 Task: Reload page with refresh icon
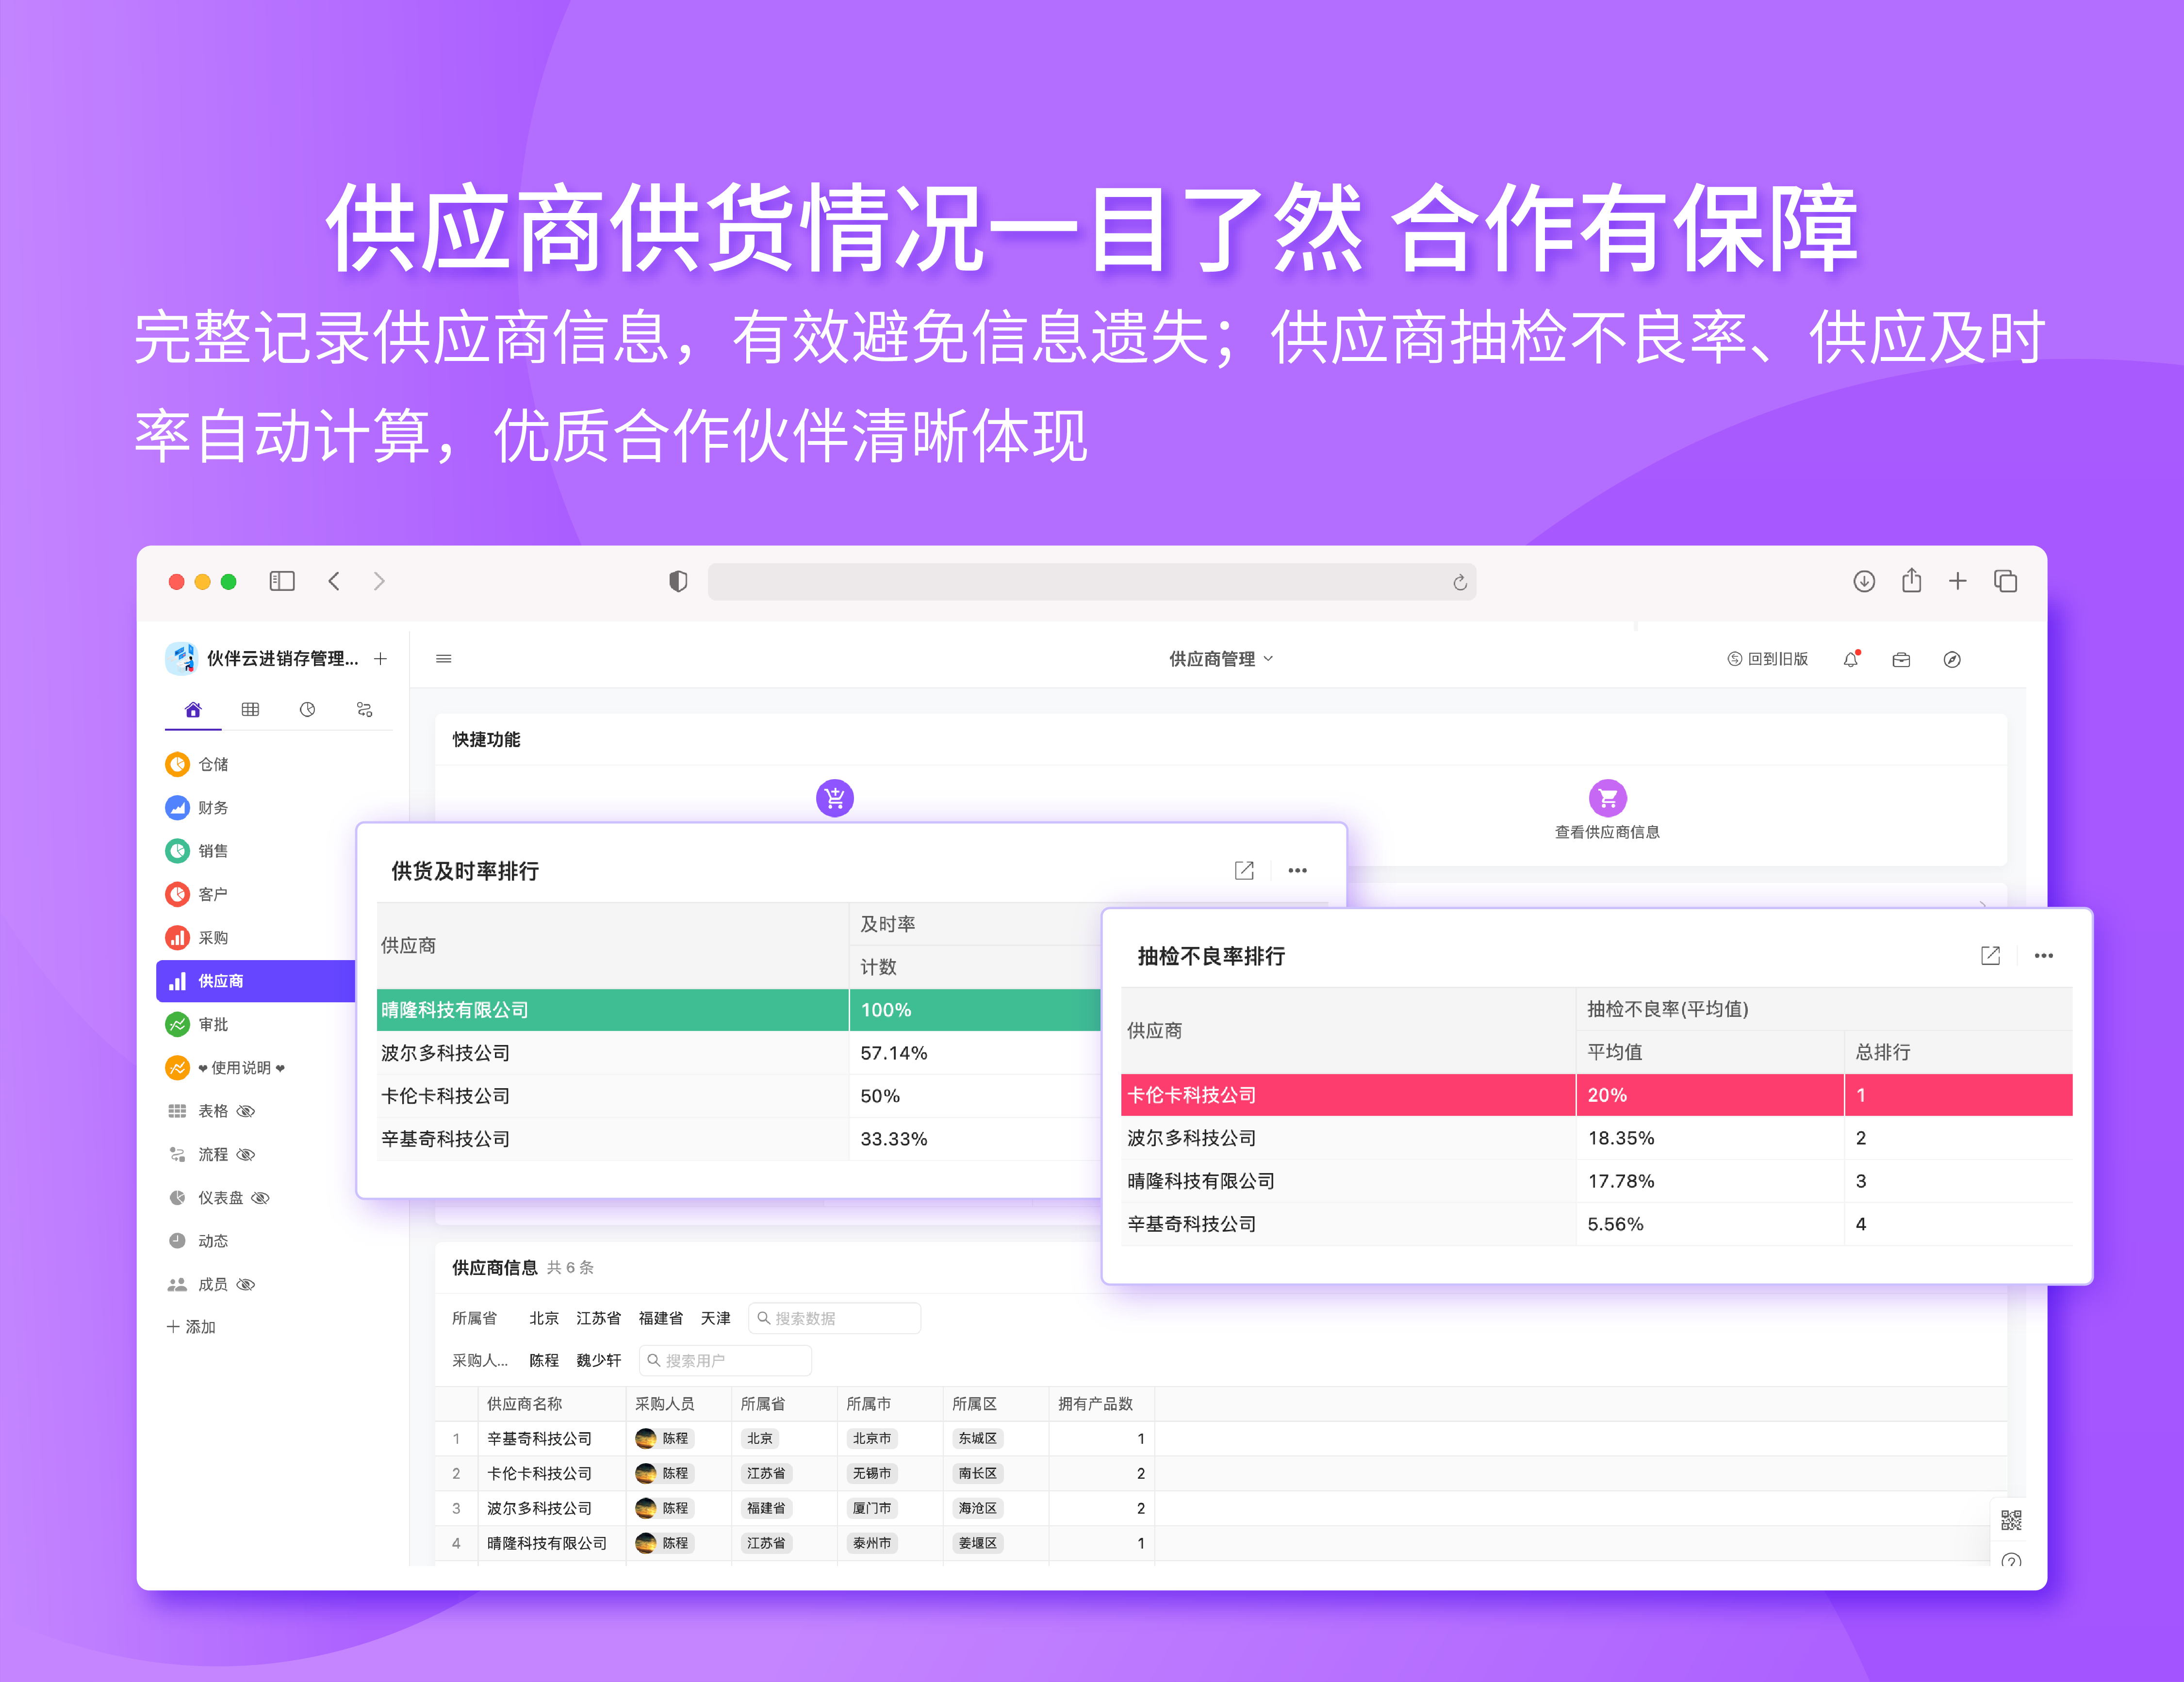point(1460,582)
